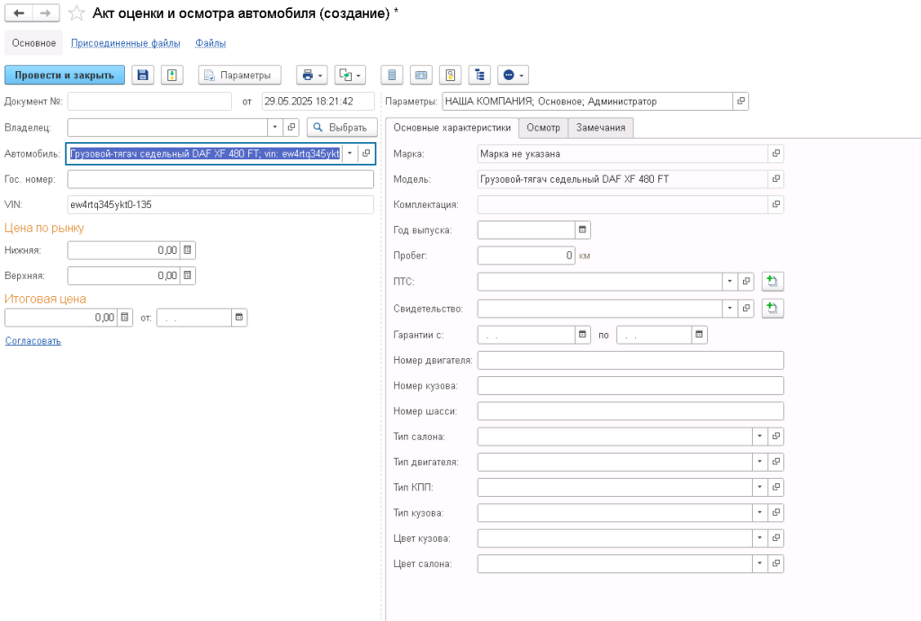Click the Save document floppy disk icon
Image resolution: width=921 pixels, height=621 pixels.
(142, 75)
